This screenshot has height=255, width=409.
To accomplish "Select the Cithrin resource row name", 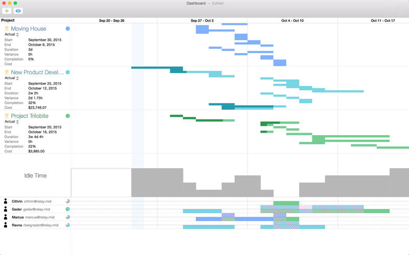I will pos(17,201).
